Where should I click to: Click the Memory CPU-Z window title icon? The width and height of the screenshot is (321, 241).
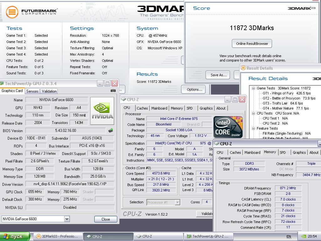pyautogui.click(x=217, y=144)
